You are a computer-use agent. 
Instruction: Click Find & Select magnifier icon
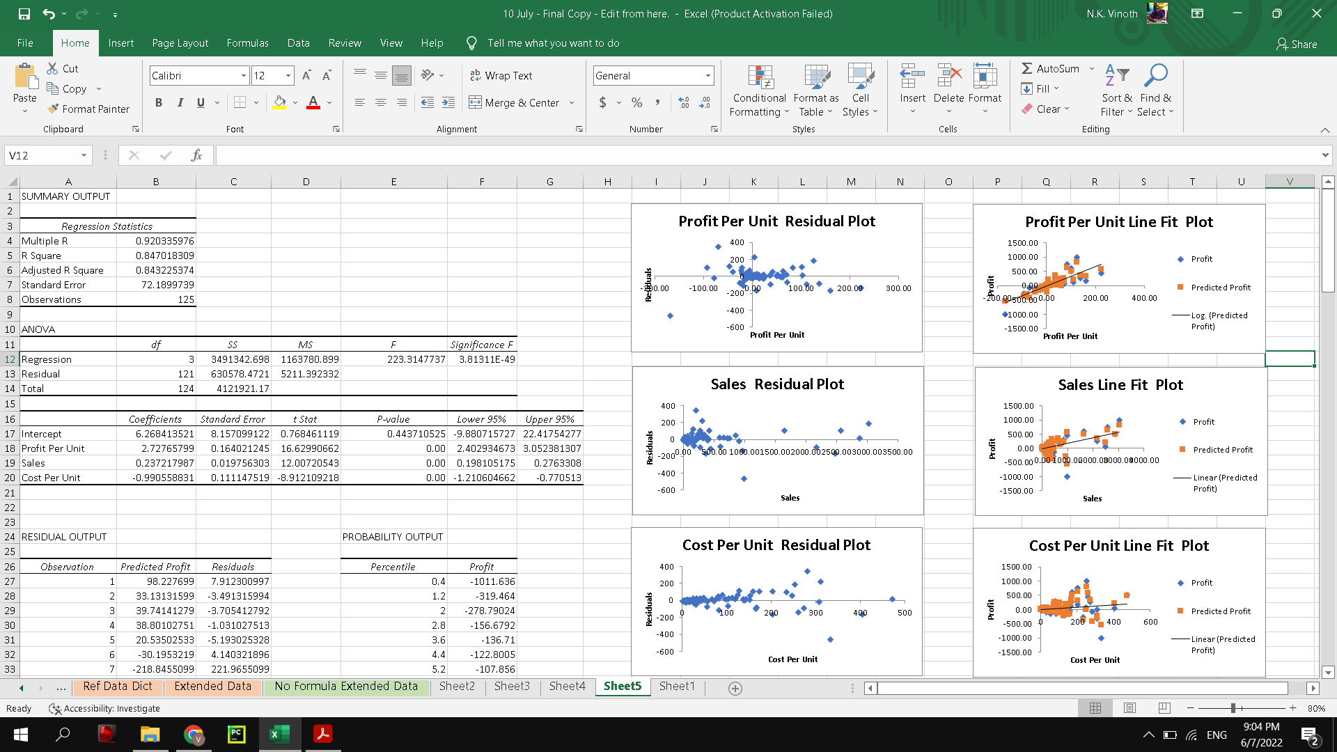coord(1156,75)
